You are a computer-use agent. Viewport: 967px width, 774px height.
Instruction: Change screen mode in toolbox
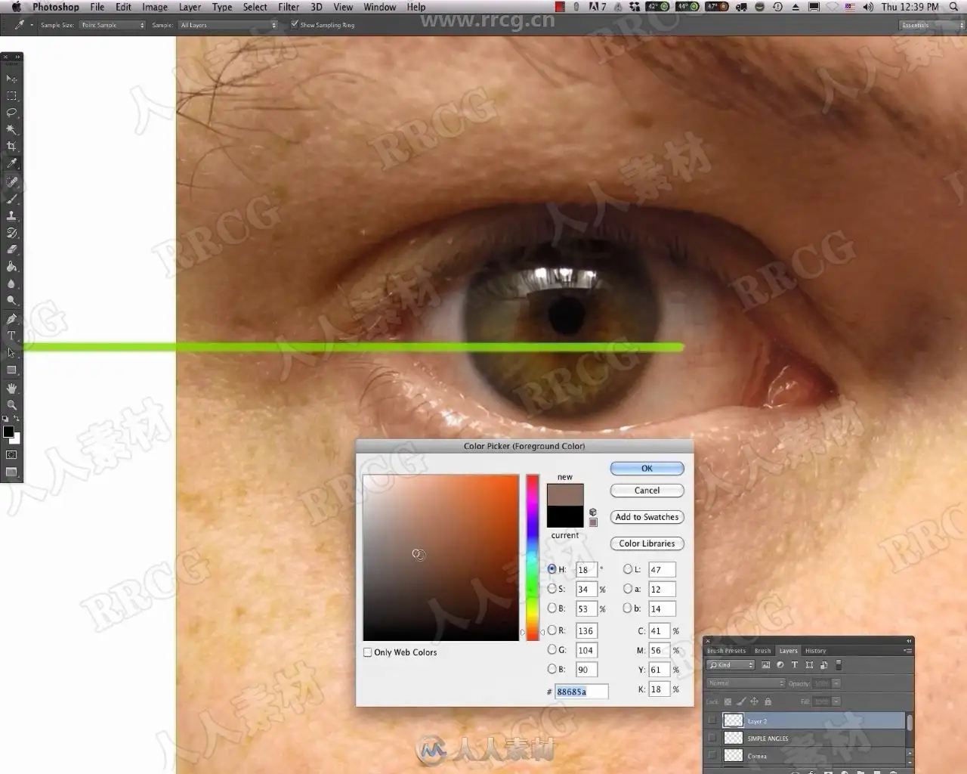coord(11,472)
